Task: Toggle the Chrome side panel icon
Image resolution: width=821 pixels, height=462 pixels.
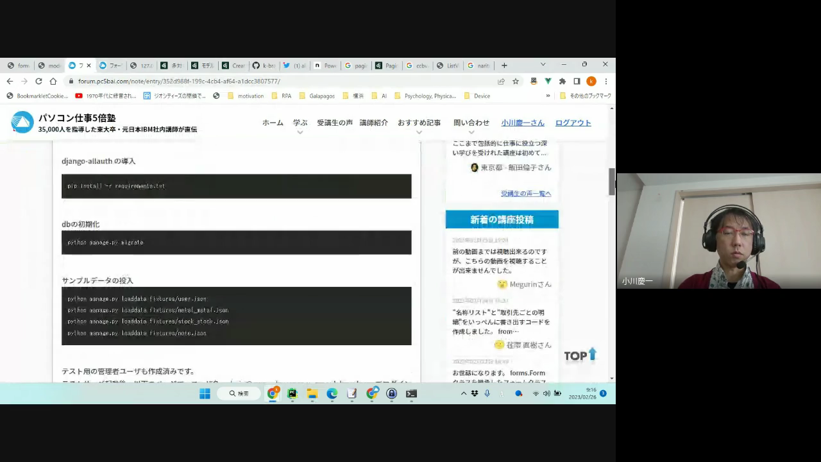Action: (x=577, y=81)
